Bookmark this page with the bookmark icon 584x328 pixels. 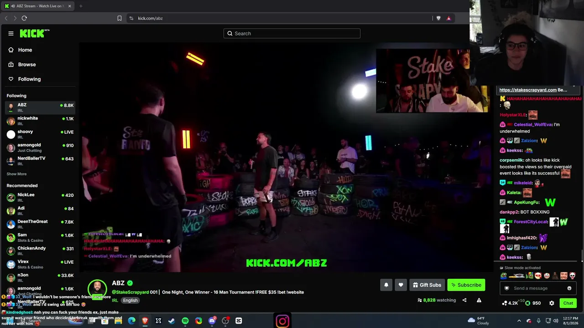pos(120,18)
